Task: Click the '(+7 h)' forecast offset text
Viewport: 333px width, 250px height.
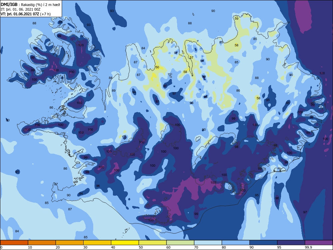Action: coord(45,14)
